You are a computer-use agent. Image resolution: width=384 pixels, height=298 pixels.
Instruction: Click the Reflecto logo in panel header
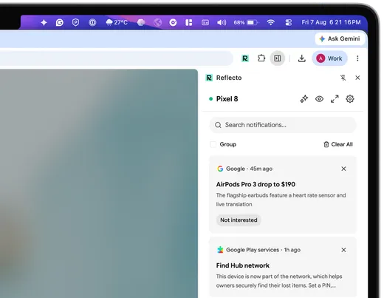(x=209, y=78)
